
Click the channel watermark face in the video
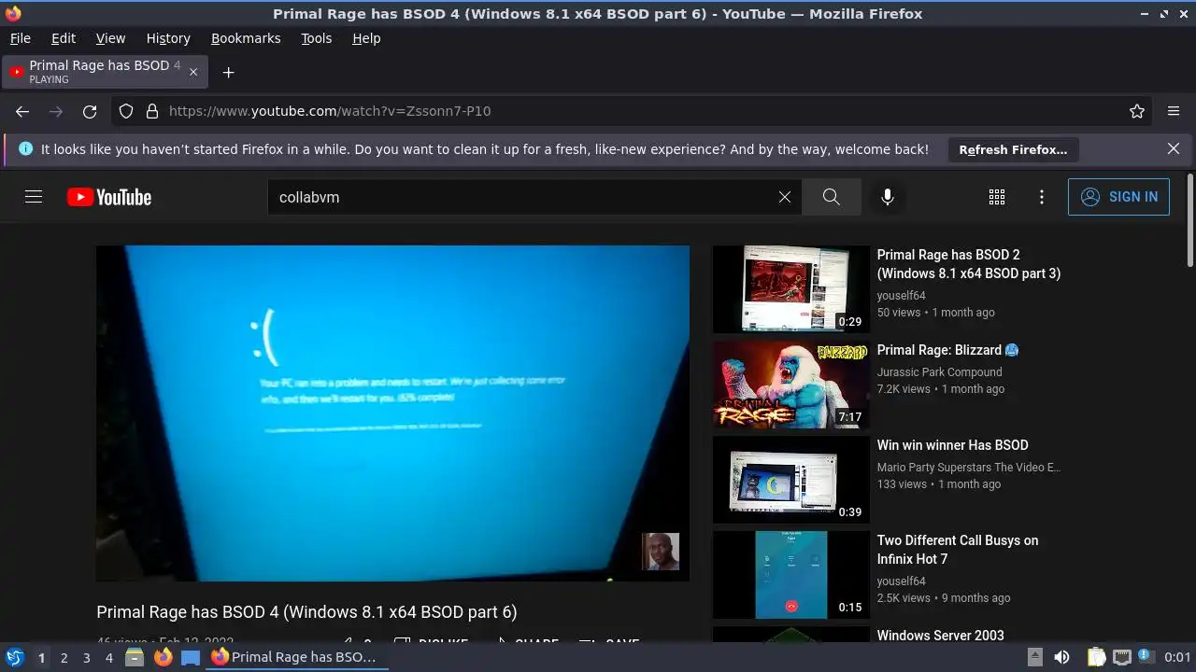(661, 552)
